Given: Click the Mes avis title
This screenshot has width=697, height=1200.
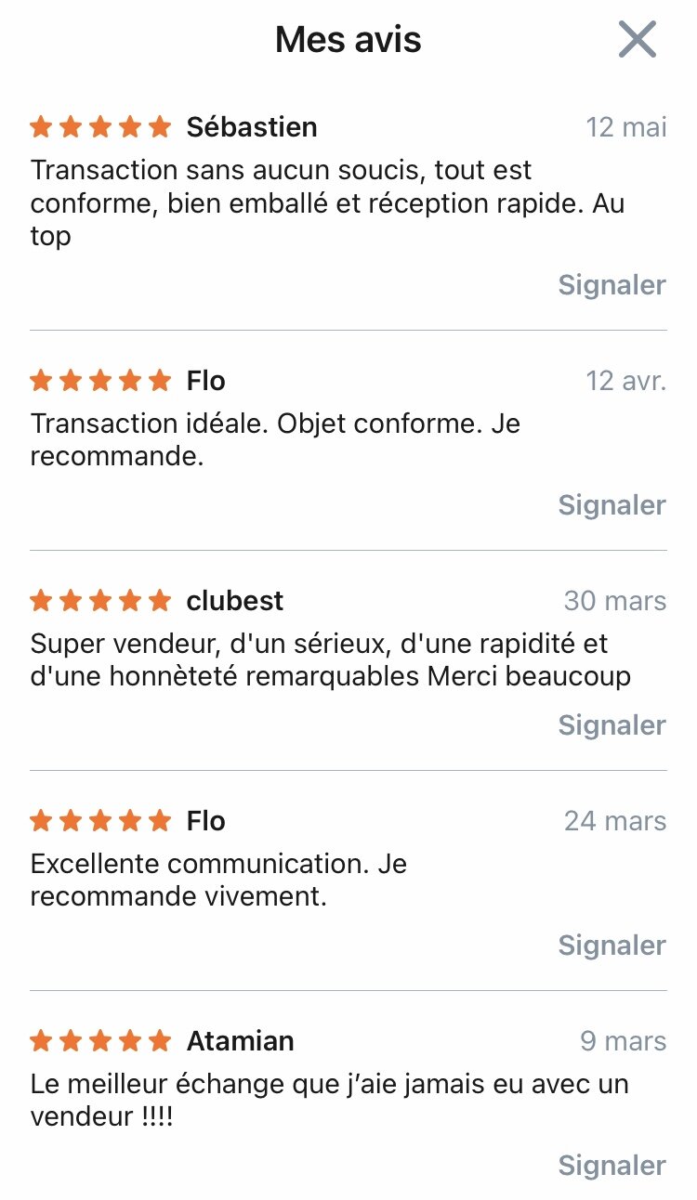Looking at the screenshot, I should coord(348,40).
